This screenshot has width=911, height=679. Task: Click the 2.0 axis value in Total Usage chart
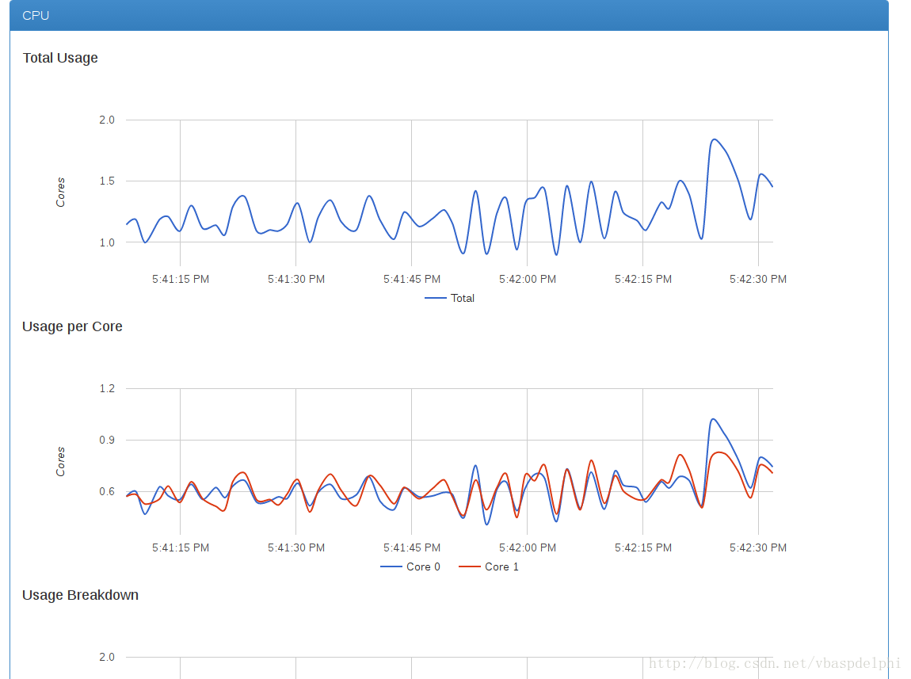click(107, 120)
